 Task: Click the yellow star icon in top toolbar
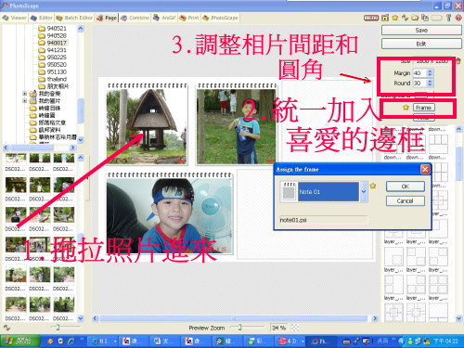pyautogui.click(x=395, y=18)
